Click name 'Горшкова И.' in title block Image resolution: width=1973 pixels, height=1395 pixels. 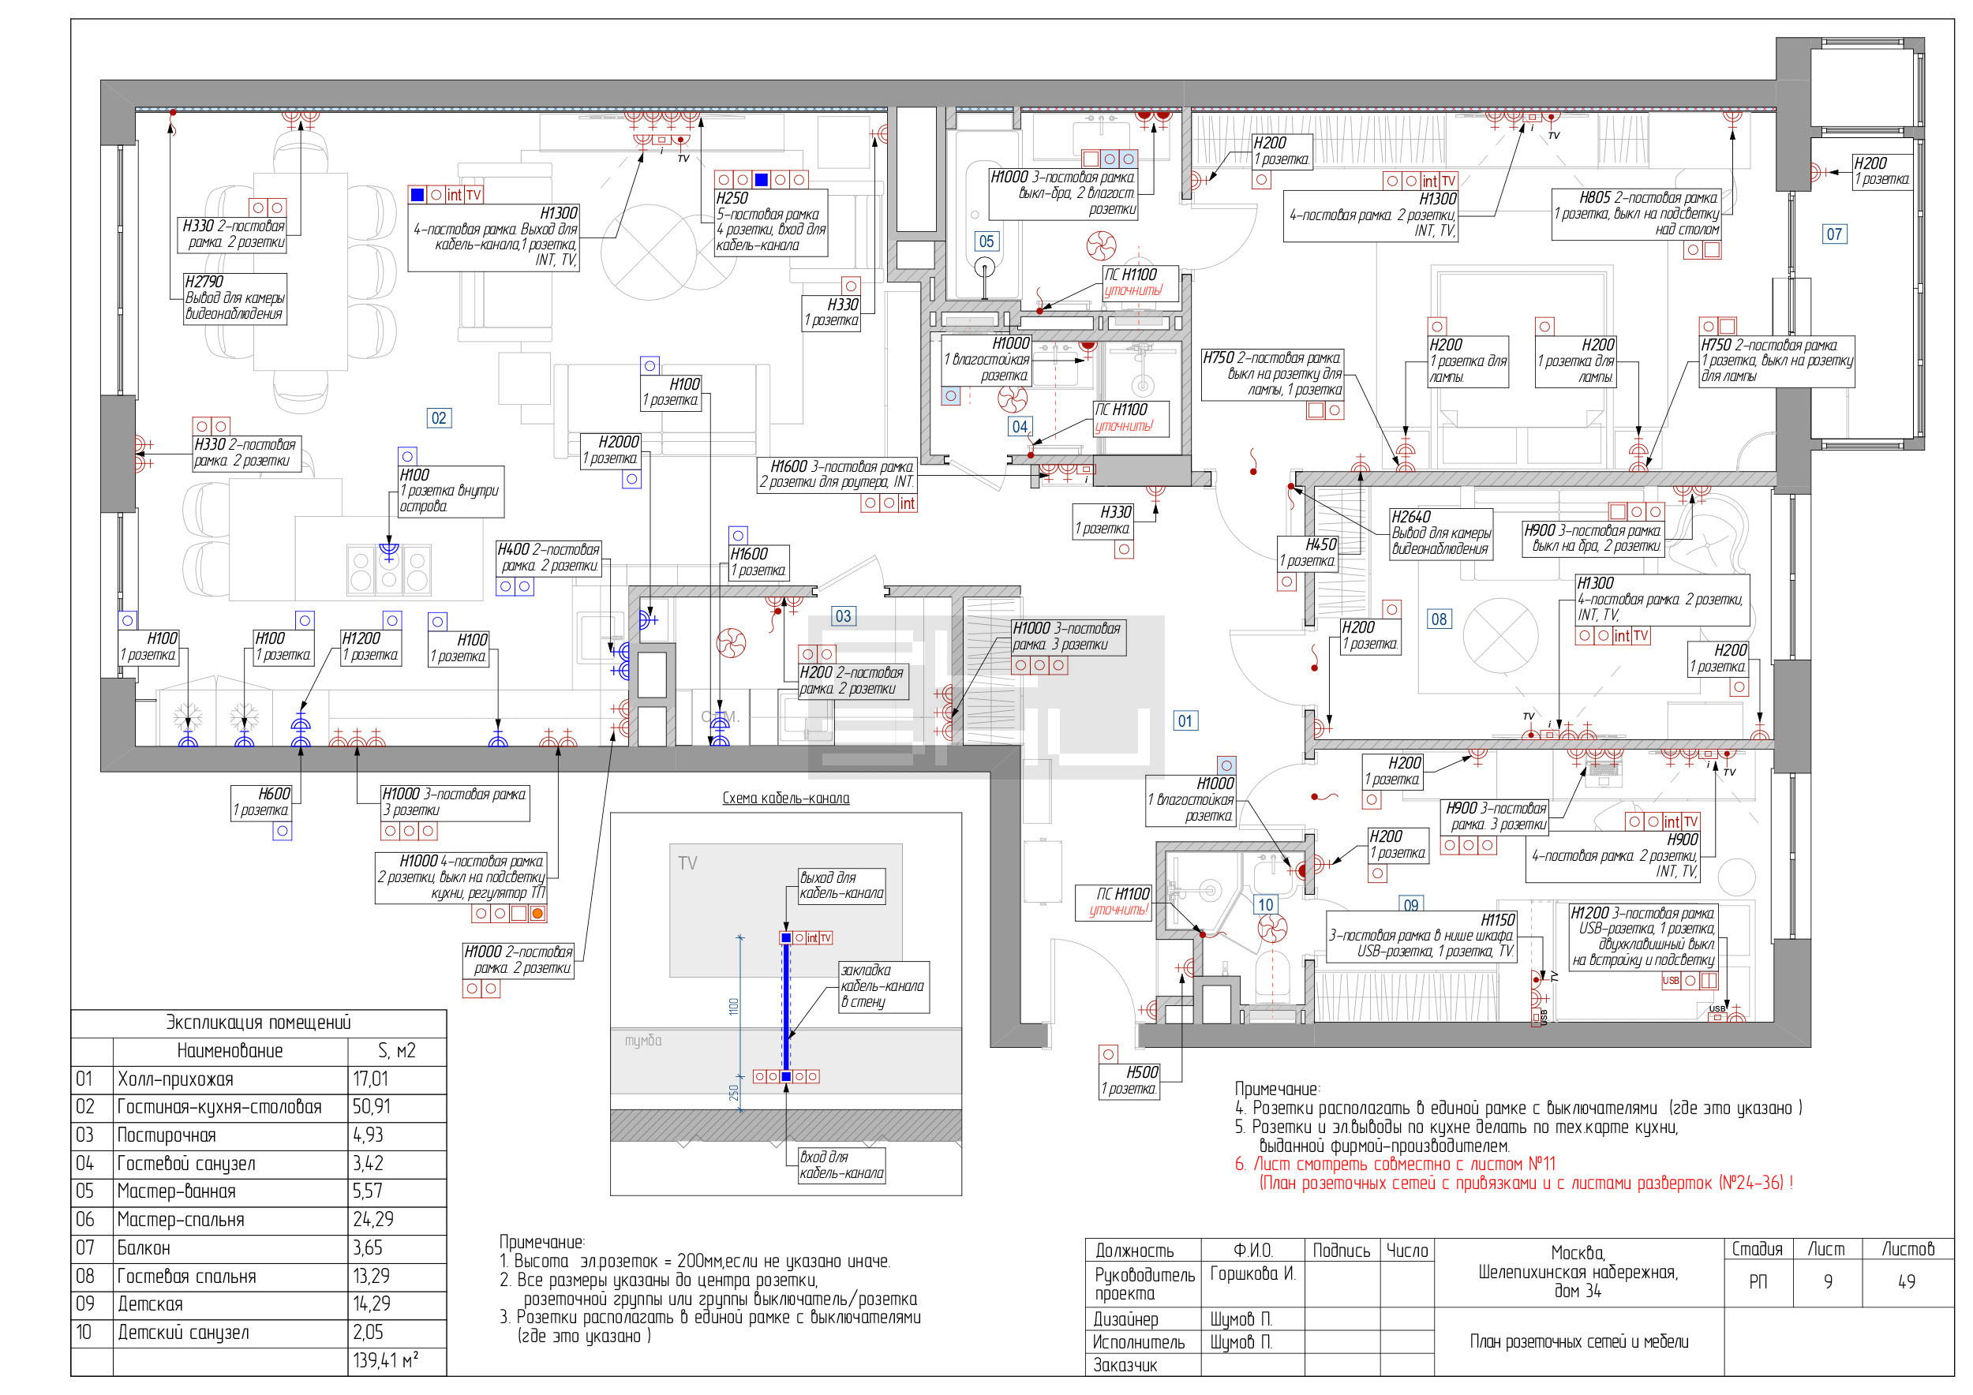tap(1253, 1275)
